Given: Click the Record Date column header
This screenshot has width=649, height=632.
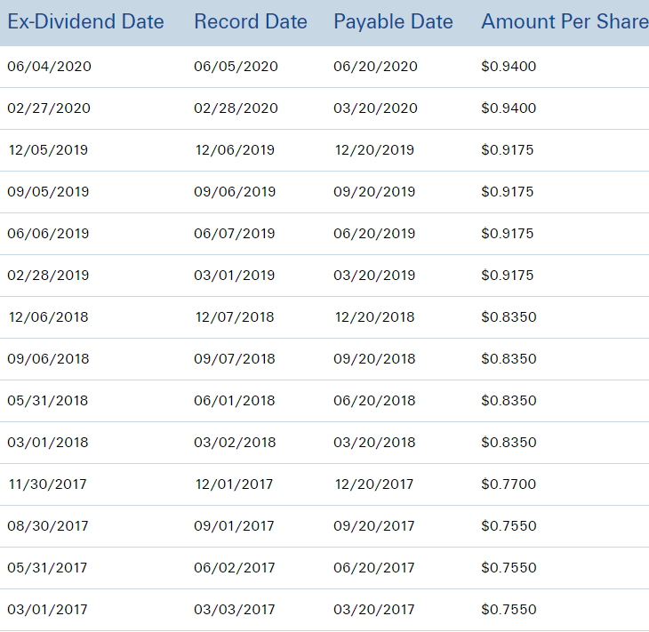Looking at the screenshot, I should point(251,21).
